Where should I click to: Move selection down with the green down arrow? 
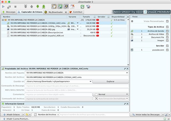click(x=38, y=6)
